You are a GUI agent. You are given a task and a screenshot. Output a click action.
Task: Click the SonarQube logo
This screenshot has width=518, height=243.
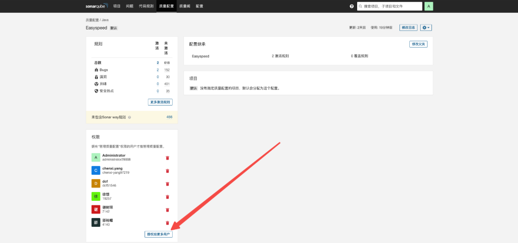[97, 6]
